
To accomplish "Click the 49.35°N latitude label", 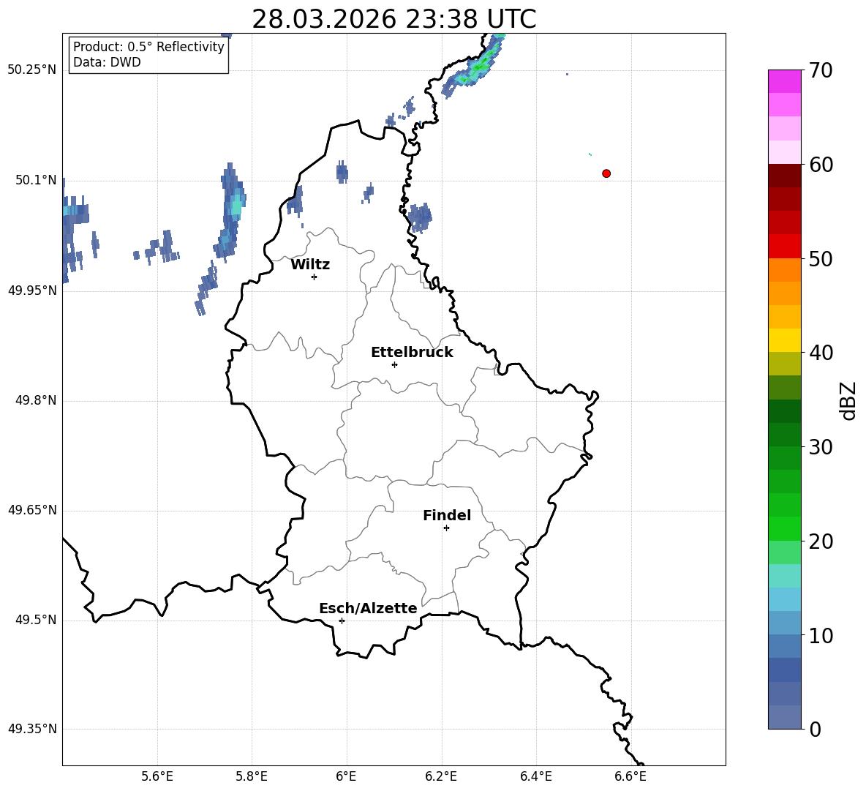I will (32, 729).
